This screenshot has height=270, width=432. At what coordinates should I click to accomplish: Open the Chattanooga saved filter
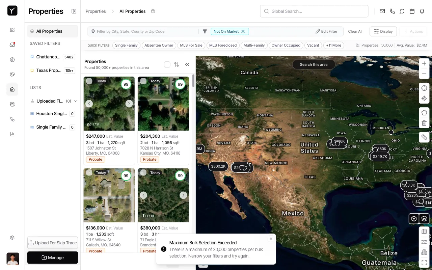(53, 57)
